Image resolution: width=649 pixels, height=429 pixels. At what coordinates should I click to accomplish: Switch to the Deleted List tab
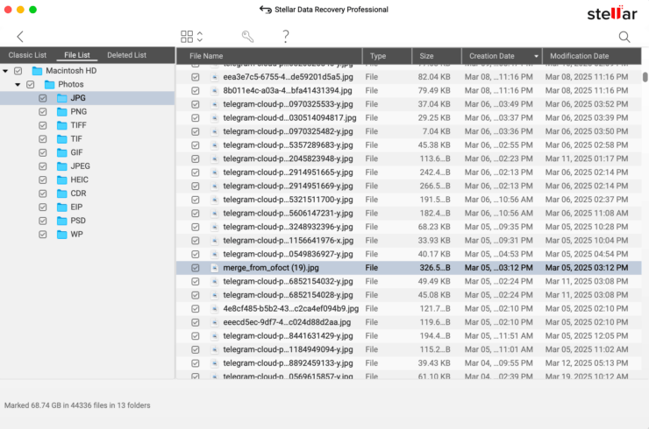(126, 55)
